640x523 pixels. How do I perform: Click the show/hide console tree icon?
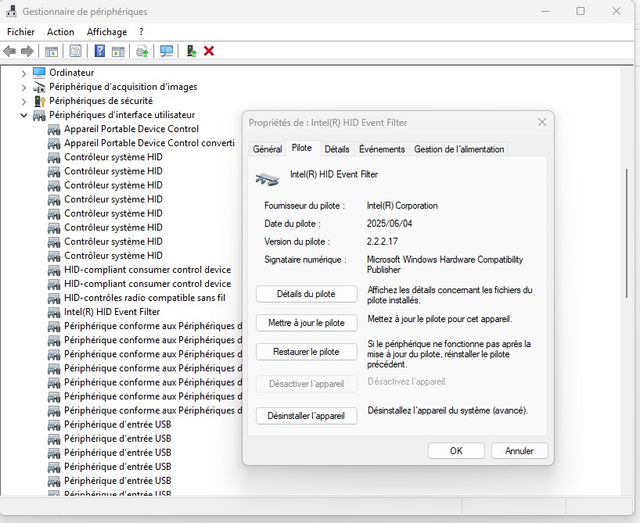[51, 51]
